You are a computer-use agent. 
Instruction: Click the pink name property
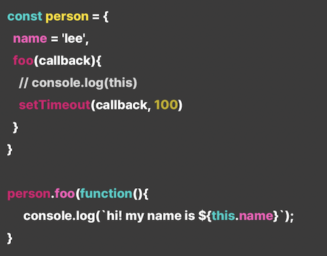tap(30, 39)
